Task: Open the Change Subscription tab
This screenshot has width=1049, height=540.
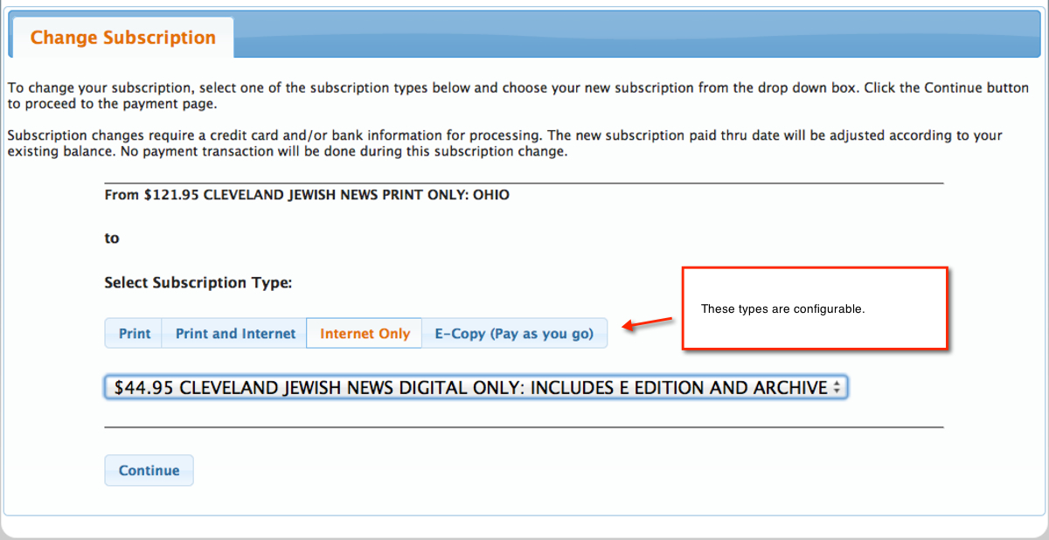Action: [122, 38]
